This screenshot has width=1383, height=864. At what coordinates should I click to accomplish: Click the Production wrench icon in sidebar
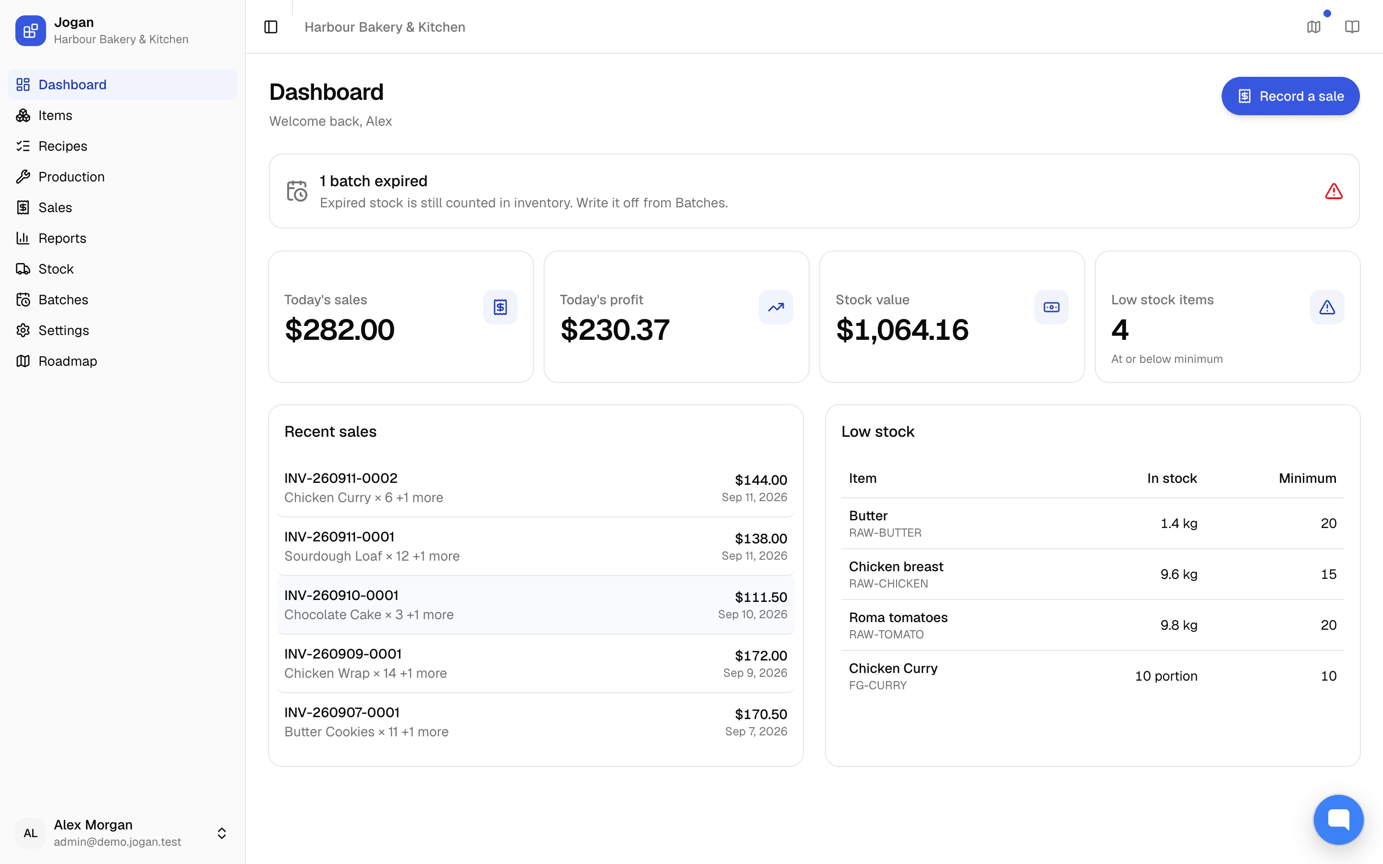(x=23, y=177)
